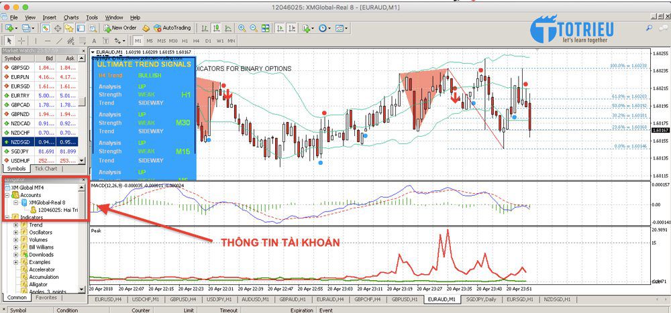
Task: Toggle the Market Watch window icon
Action: 46,28
